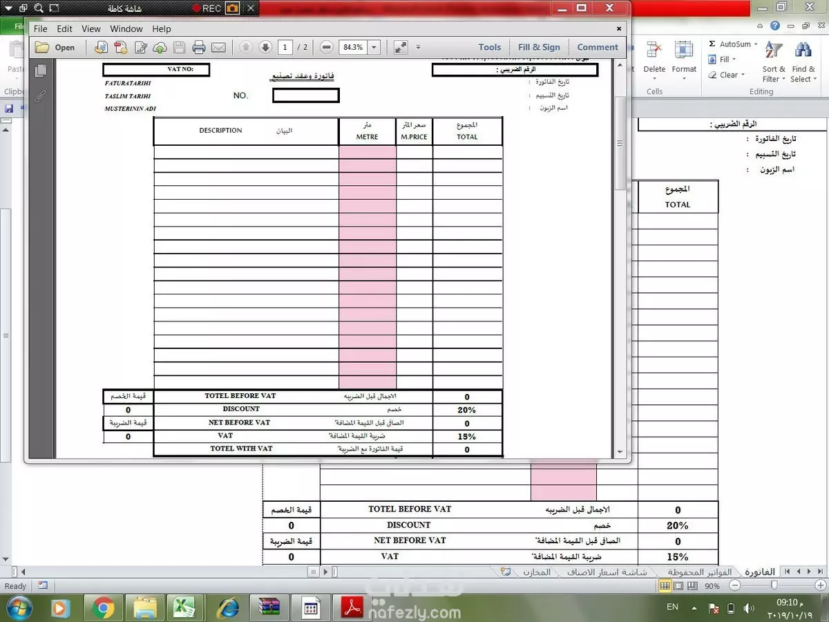Go to next page arrow in Reader
Viewport: 829px width, 622px height.
pyautogui.click(x=265, y=48)
